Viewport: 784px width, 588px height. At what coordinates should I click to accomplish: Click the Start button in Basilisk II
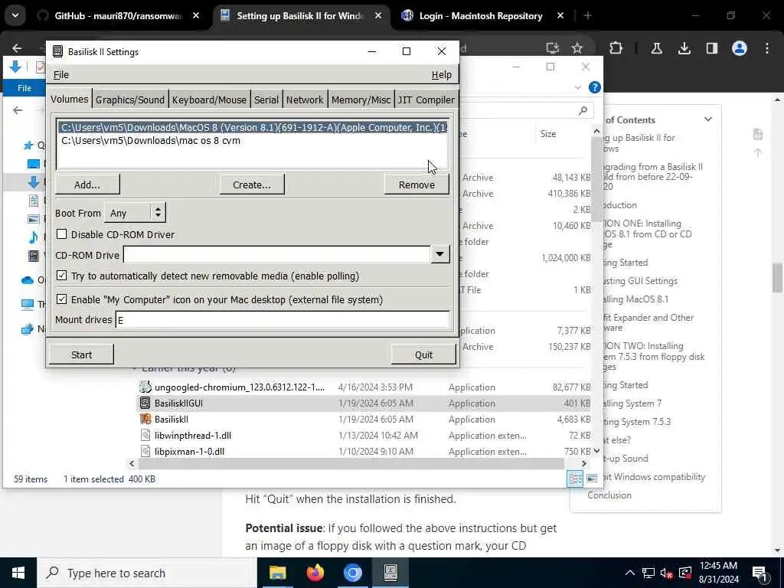tap(81, 354)
